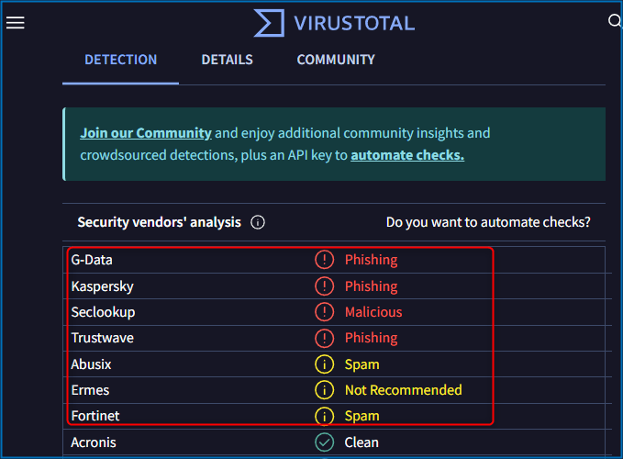Click the Trustwave phishing alert icon
The width and height of the screenshot is (623, 459).
[324, 338]
